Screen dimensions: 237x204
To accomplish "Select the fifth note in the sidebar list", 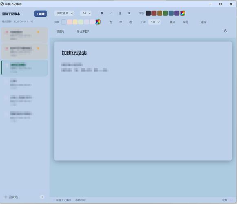I will click(x=24, y=100).
